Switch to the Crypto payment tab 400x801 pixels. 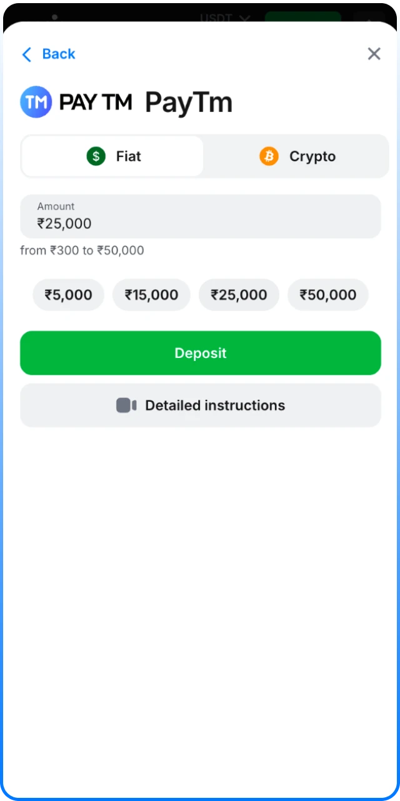tap(297, 156)
